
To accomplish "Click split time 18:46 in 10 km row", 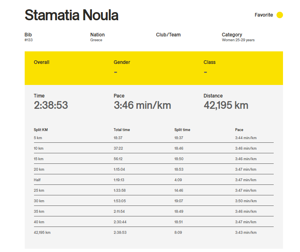I will coord(179,148).
